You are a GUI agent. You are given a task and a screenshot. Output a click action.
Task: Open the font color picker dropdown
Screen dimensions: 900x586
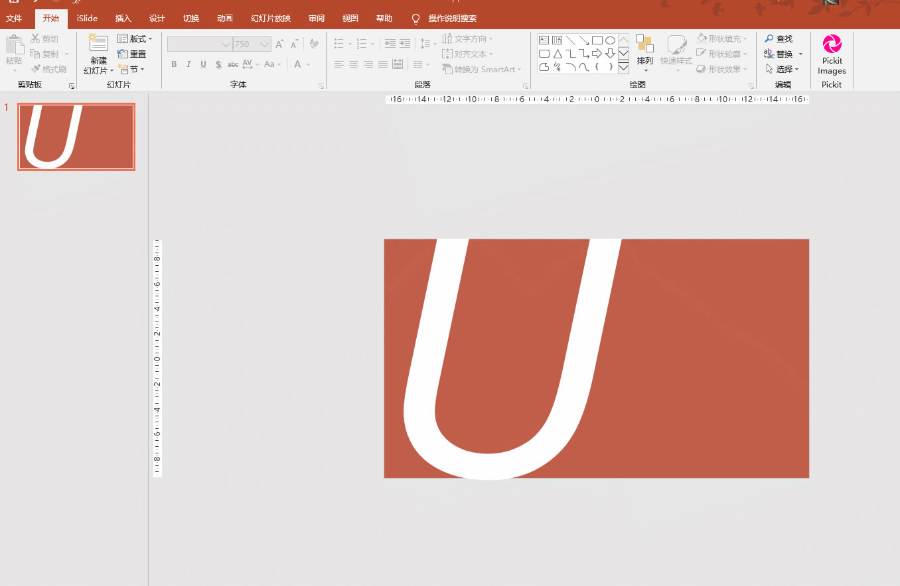coord(307,64)
